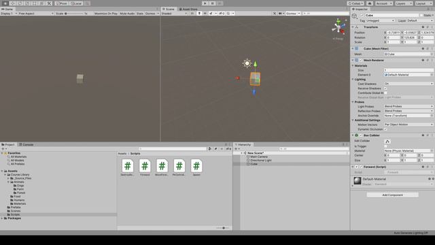Toggle Receive Shadows checkbox
The height and width of the screenshot is (245, 435).
pos(385,88)
